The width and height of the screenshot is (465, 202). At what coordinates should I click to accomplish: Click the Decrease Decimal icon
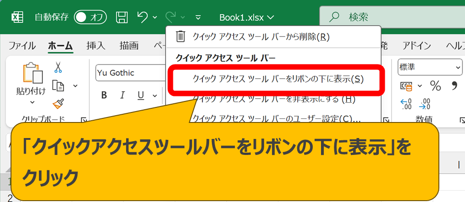click(x=426, y=104)
